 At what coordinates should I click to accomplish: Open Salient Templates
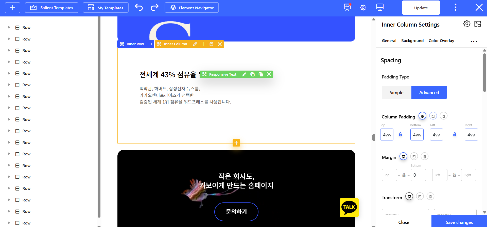coord(51,8)
